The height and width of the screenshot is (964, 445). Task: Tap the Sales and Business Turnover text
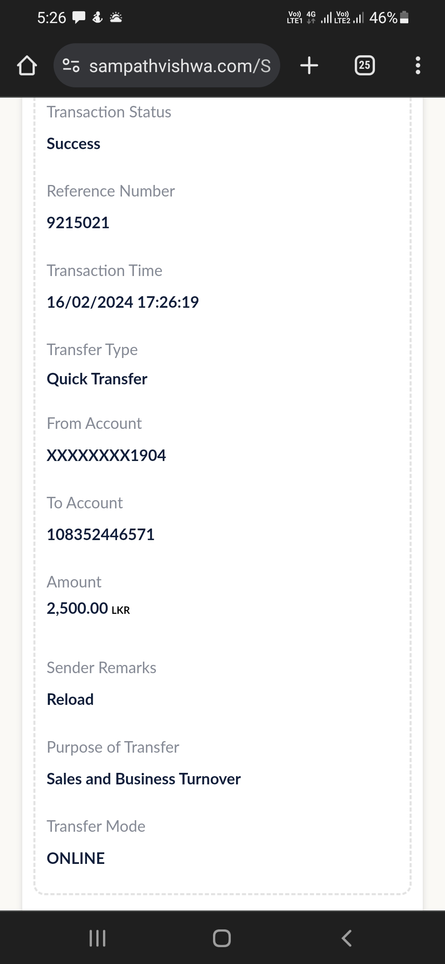(x=143, y=779)
